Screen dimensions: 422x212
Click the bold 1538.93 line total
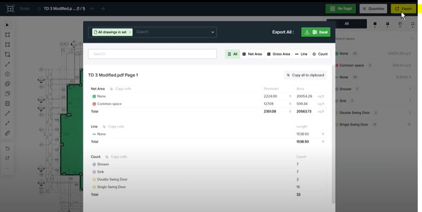(x=303, y=142)
